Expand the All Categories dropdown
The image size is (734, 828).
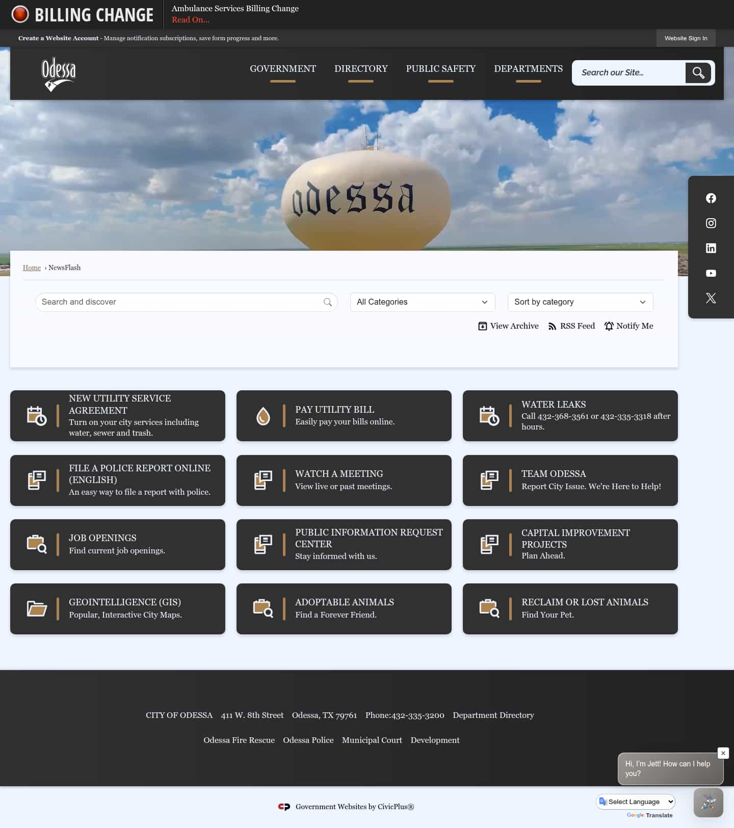coord(423,302)
